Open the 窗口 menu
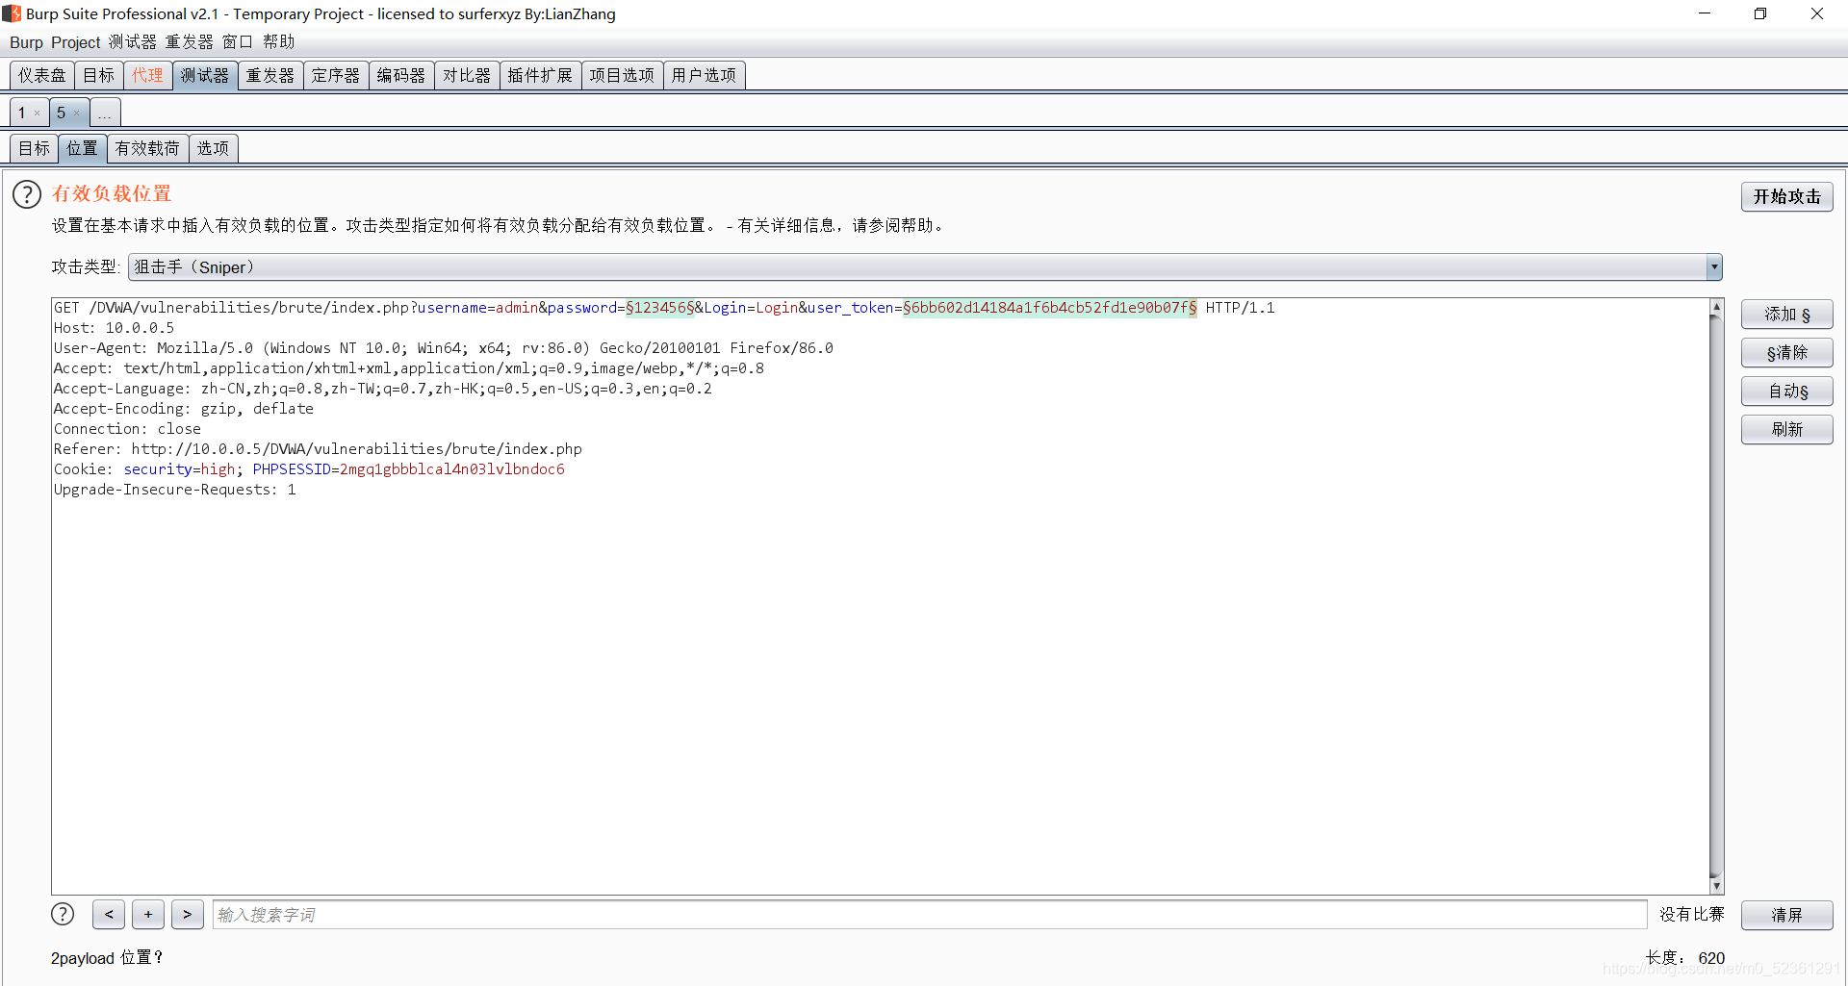Image resolution: width=1848 pixels, height=986 pixels. [x=238, y=42]
